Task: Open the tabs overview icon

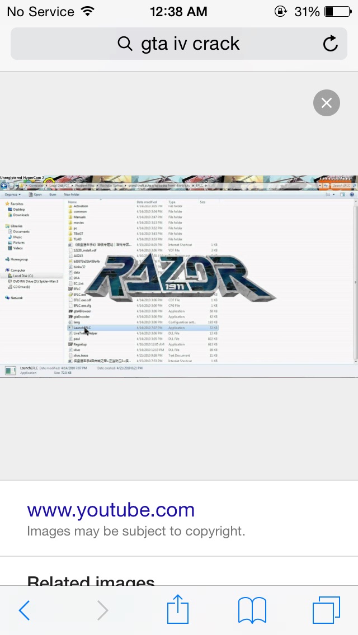Action: point(326,610)
